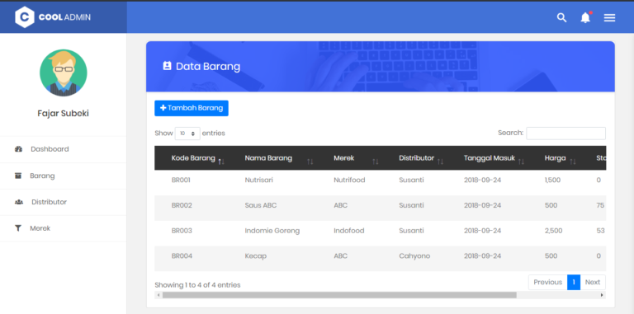Click the 1,500 price cell
This screenshot has height=314, width=634.
552,180
